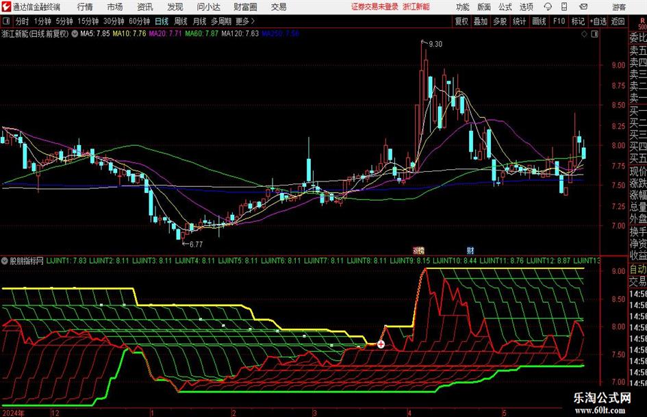Toggle the left panel layout icon
Image resolution: width=647 pixels, height=417 pixels.
[x=5, y=21]
